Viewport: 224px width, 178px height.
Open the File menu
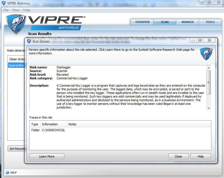click(6, 10)
